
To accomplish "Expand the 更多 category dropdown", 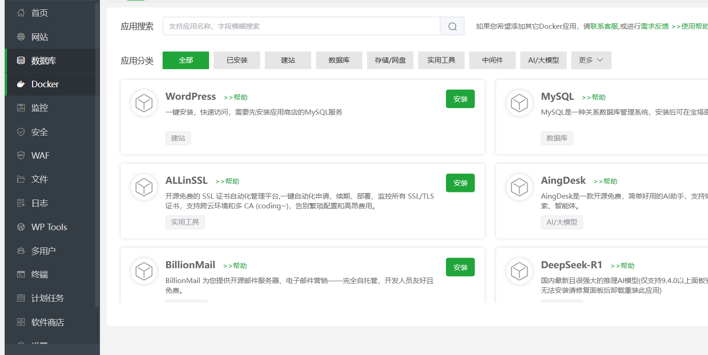I will point(591,60).
